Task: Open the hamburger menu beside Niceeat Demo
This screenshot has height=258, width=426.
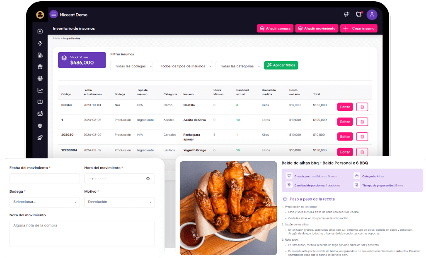Action: coord(53,14)
